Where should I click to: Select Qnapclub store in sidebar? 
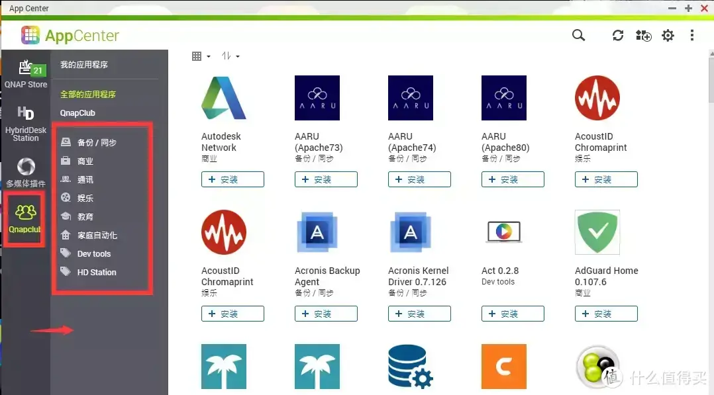(x=25, y=219)
